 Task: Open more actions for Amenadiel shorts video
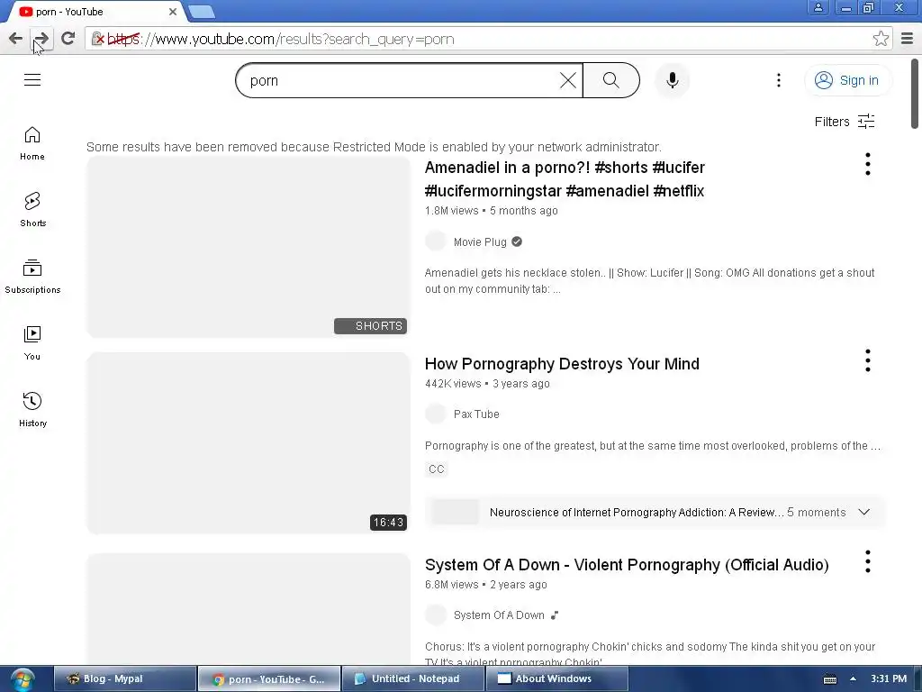pos(867,164)
